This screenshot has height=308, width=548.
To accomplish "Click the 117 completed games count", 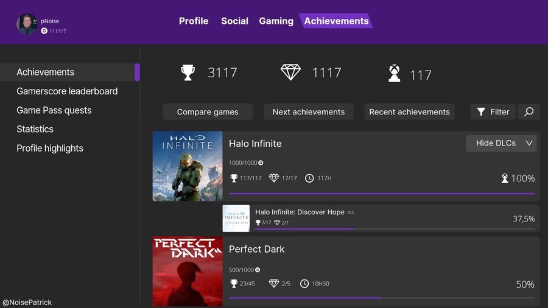I will (421, 75).
